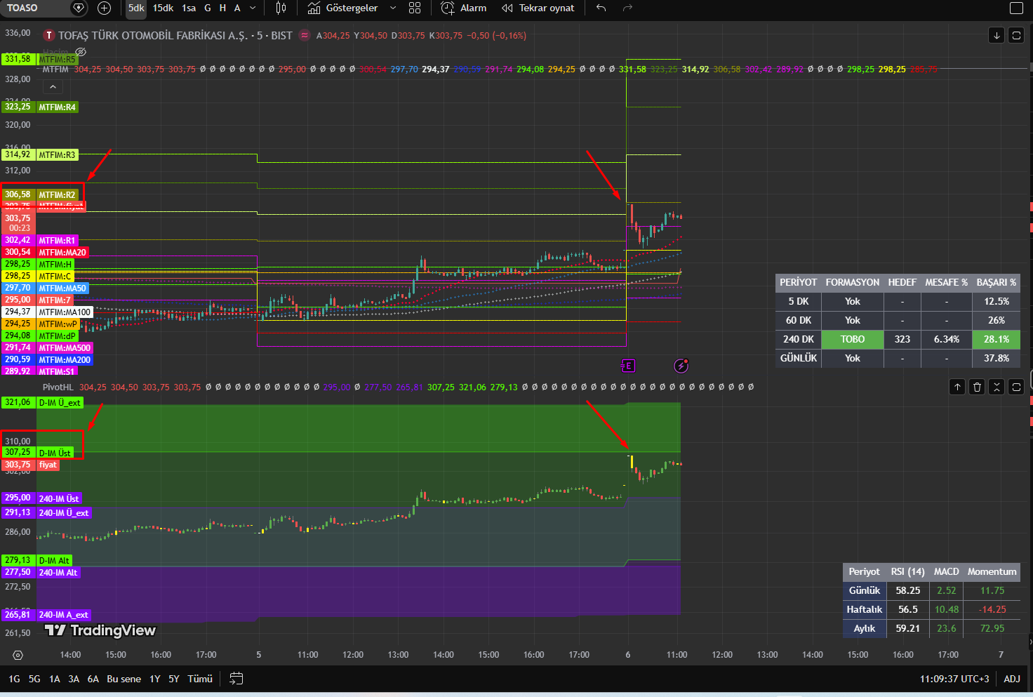
Task: Click the 240-IM Alt price label
Action: pyautogui.click(x=58, y=573)
